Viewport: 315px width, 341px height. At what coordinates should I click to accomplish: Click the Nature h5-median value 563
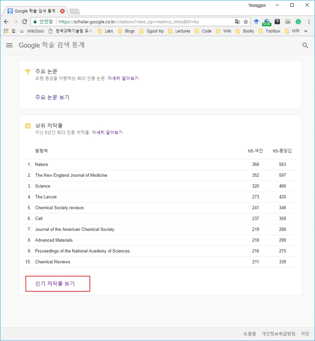pyautogui.click(x=282, y=164)
